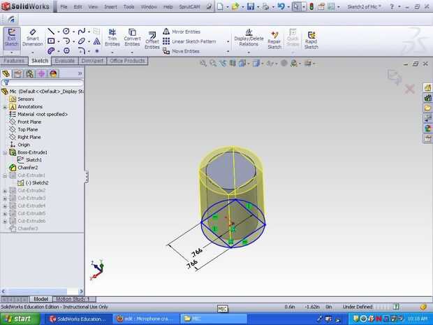Switch to the Evaluate tab

pyautogui.click(x=65, y=61)
